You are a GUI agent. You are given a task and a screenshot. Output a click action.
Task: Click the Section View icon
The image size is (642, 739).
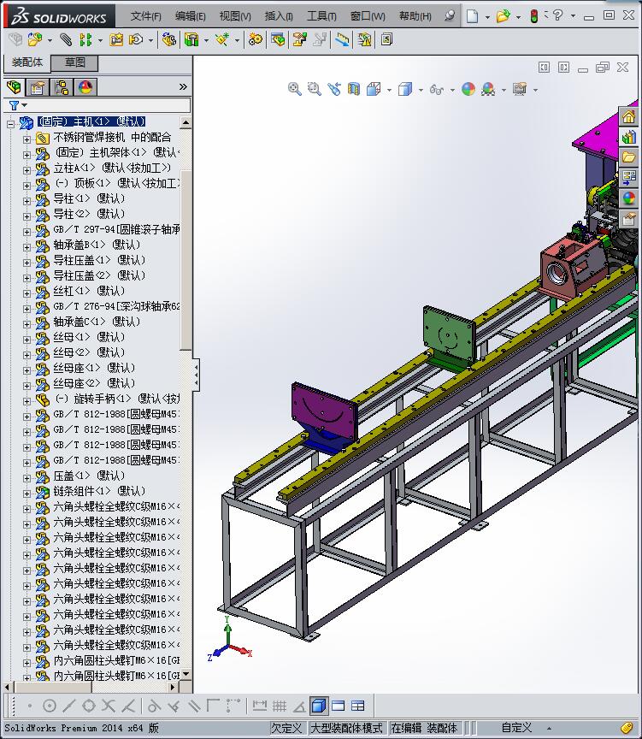pos(354,89)
